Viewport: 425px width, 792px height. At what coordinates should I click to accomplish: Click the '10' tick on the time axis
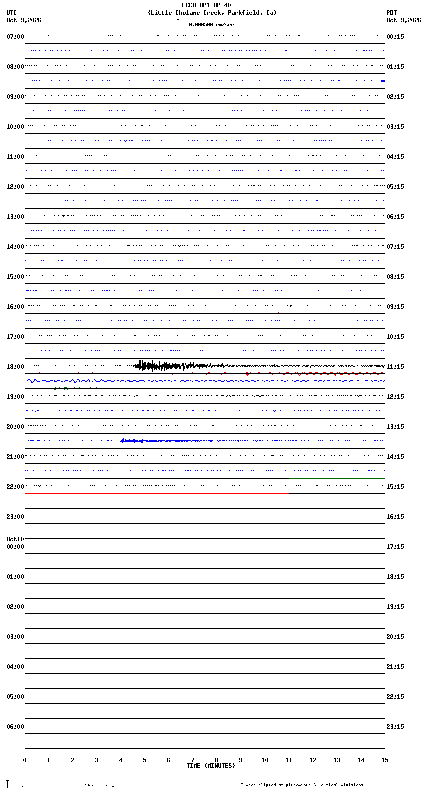pos(265,760)
